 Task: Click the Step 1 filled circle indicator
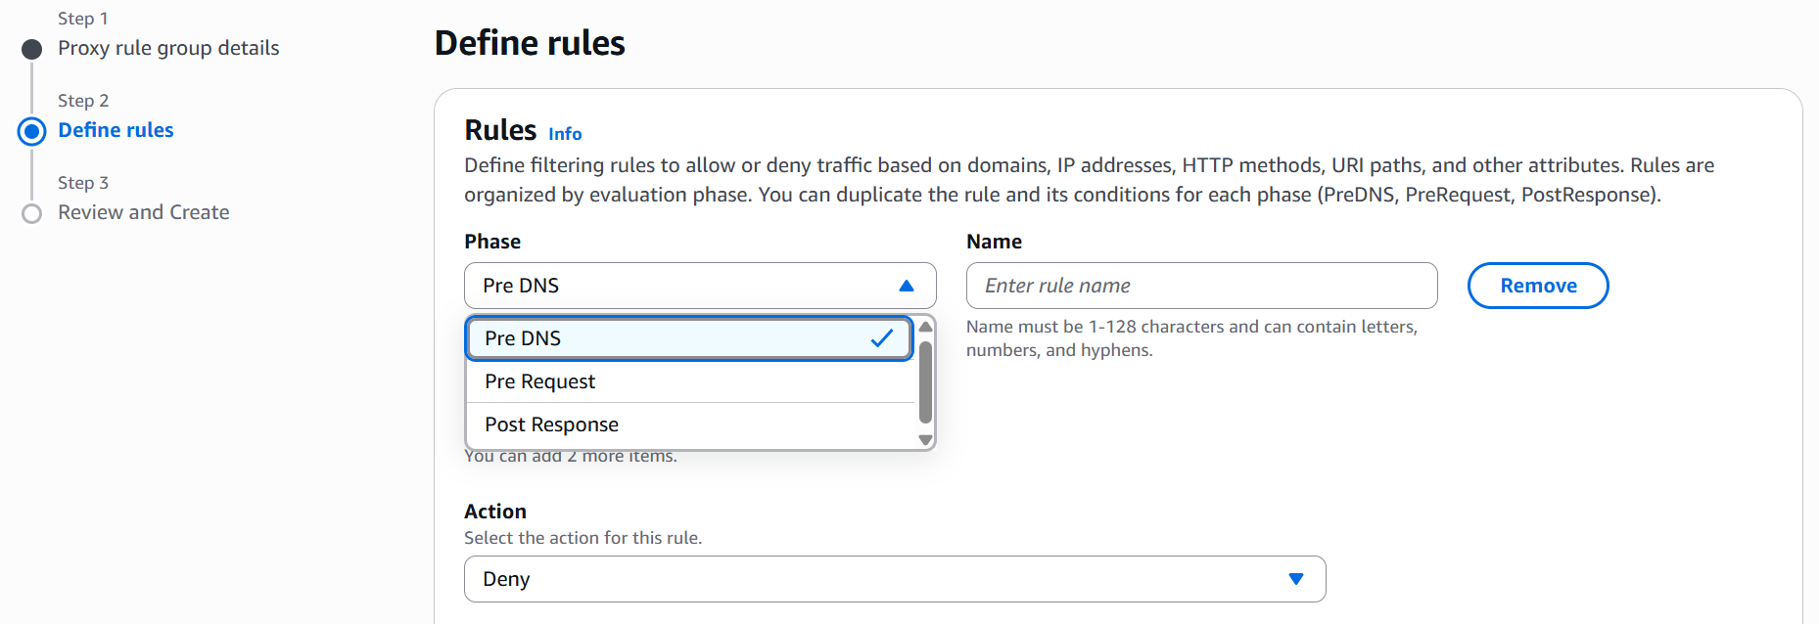32,49
